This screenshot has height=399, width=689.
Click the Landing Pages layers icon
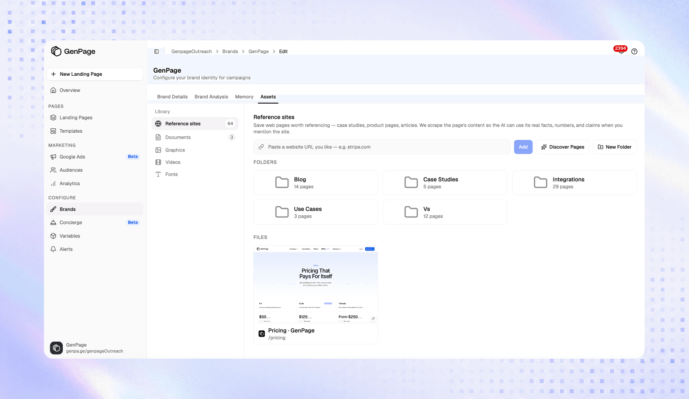click(x=53, y=117)
